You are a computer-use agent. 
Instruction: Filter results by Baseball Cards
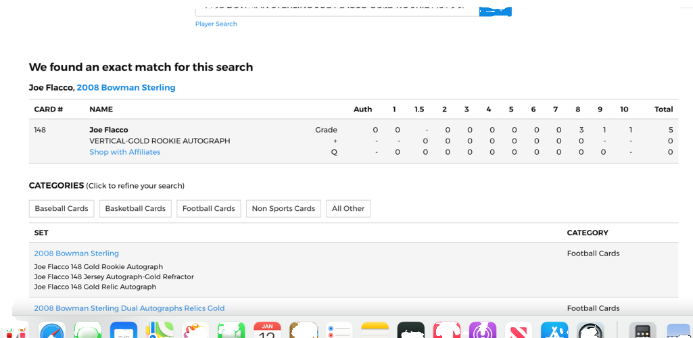click(x=62, y=208)
